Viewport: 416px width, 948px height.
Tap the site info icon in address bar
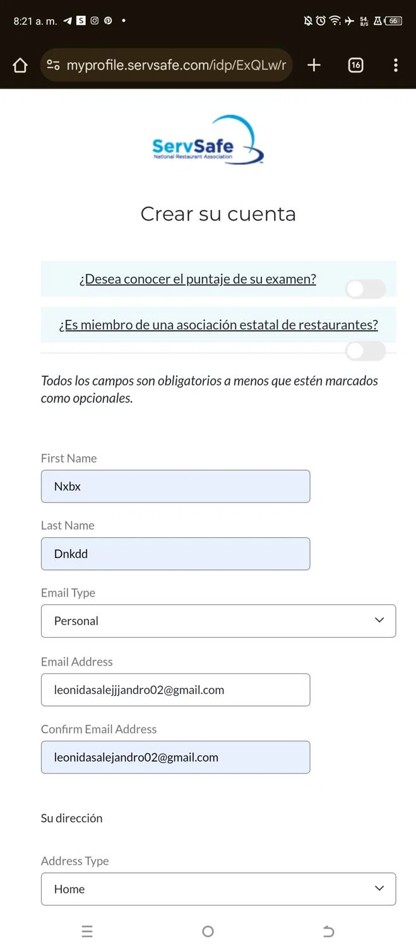(54, 65)
